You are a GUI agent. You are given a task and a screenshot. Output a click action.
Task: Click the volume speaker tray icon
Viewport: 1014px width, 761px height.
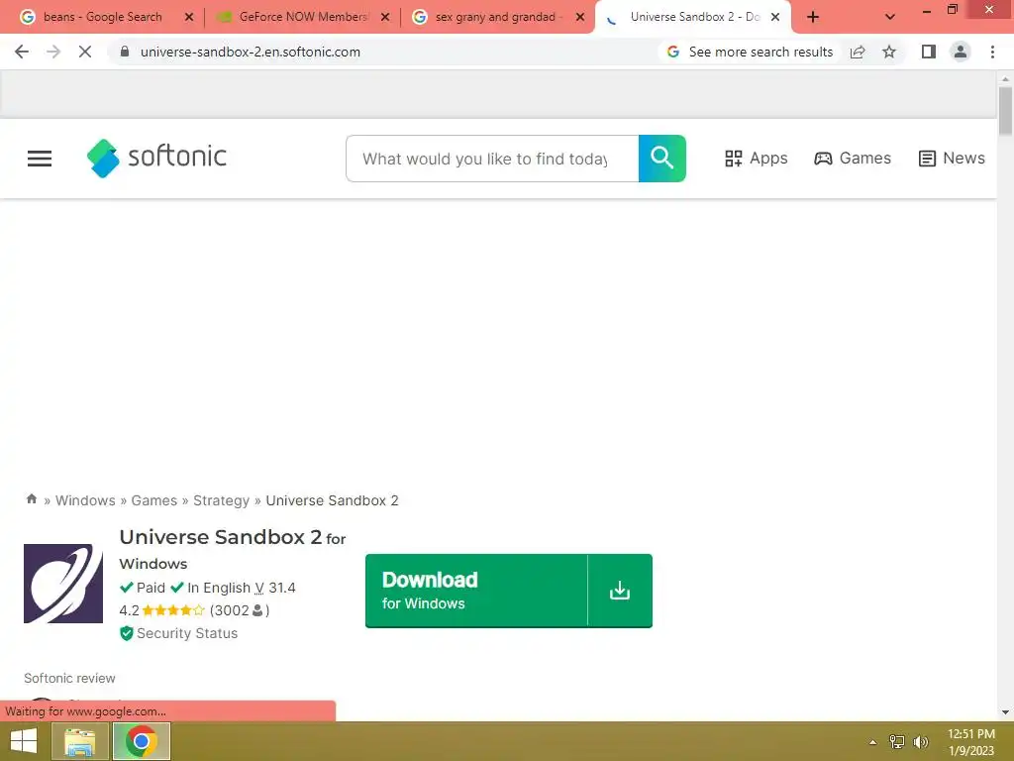point(920,742)
